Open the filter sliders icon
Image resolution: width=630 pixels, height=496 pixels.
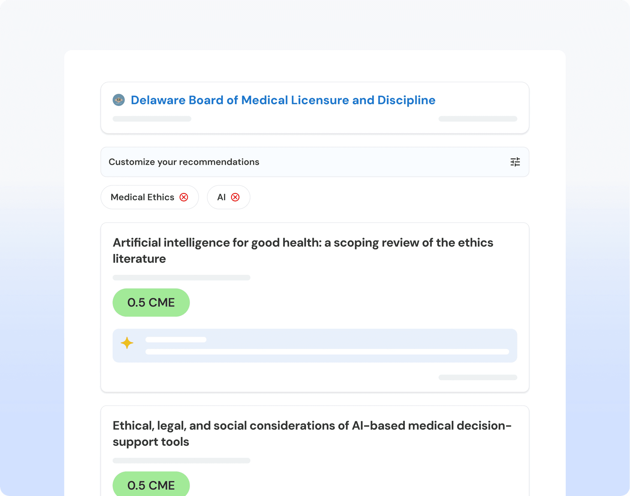515,162
